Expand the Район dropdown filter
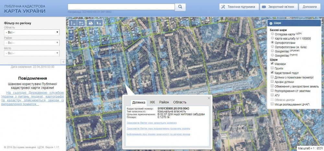The height and width of the screenshot is (151, 324). (x=31, y=43)
